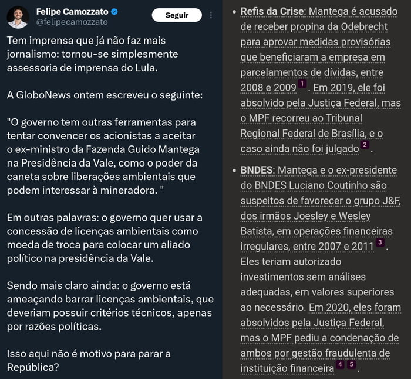The image size is (411, 379).
Task: Click the Seguir button
Action: pos(177,15)
